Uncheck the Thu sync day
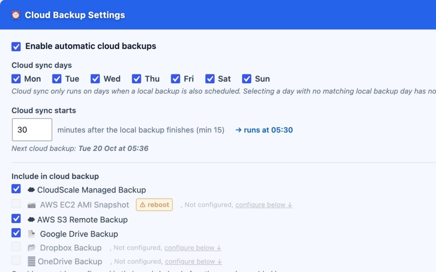436x272 pixels. [137, 79]
